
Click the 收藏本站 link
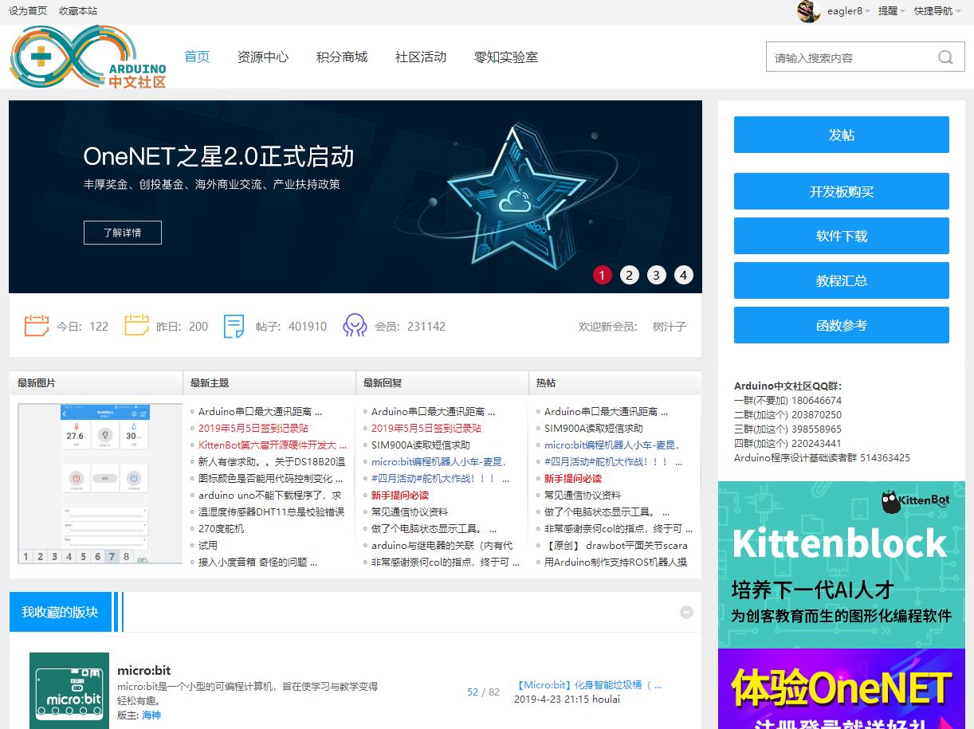78,10
